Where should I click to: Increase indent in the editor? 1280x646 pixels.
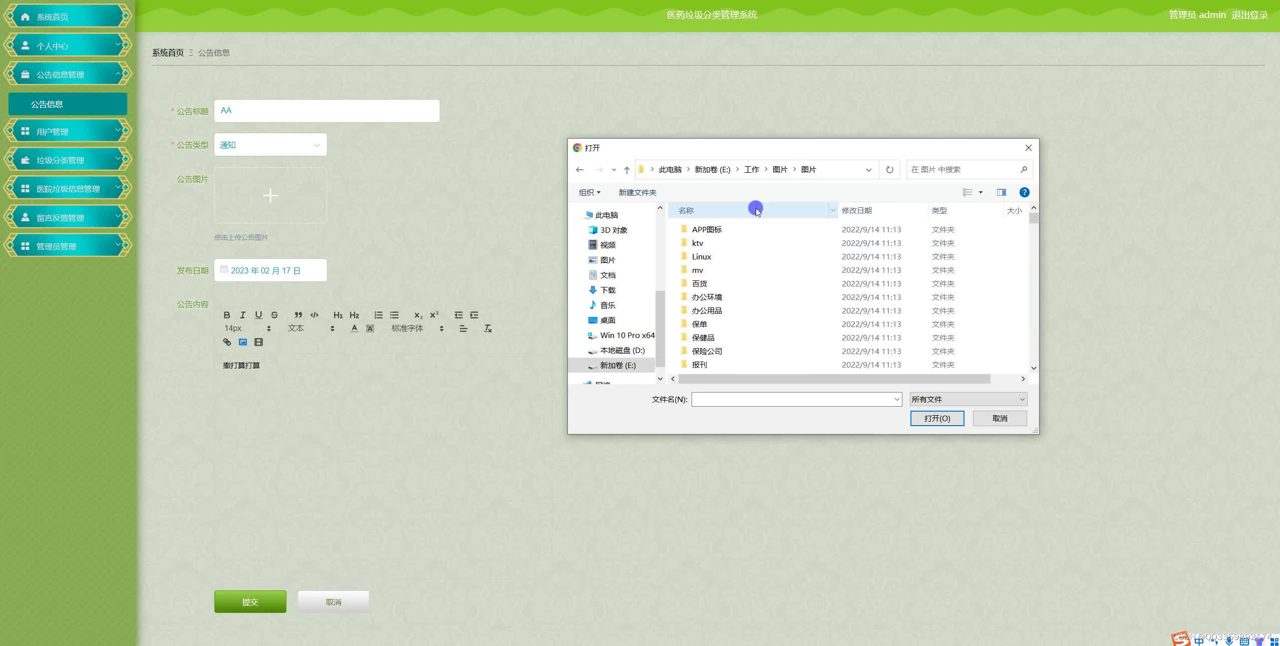coord(474,315)
